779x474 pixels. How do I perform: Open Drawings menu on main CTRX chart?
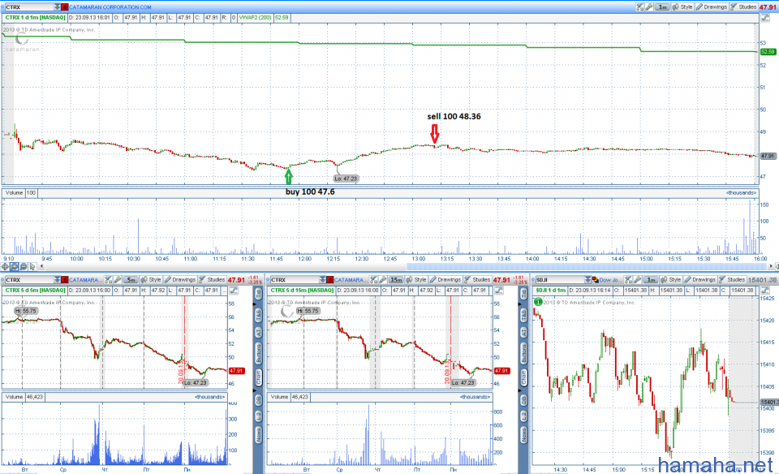pyautogui.click(x=712, y=7)
